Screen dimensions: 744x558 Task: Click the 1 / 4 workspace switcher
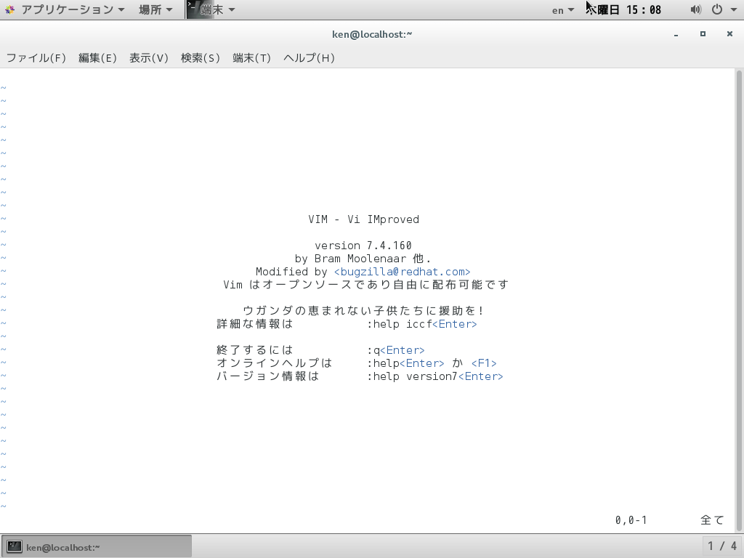coord(722,546)
